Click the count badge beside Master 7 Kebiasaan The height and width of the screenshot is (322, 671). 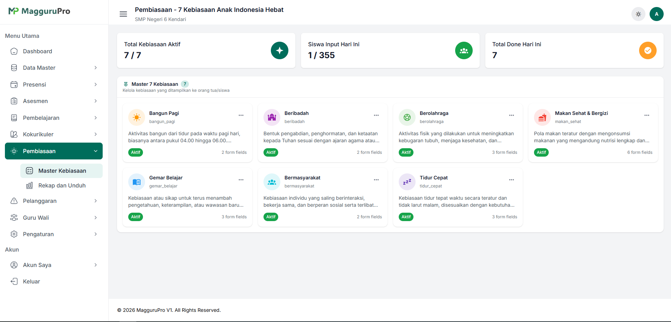click(185, 84)
